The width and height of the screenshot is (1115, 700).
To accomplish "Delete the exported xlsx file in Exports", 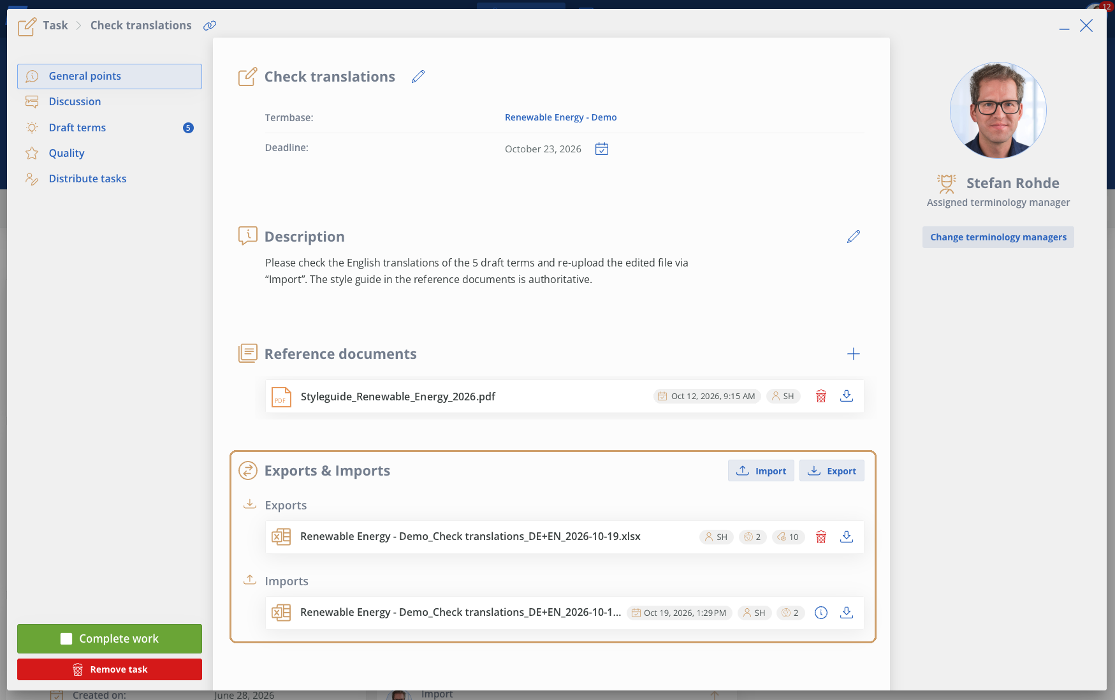I will click(821, 537).
